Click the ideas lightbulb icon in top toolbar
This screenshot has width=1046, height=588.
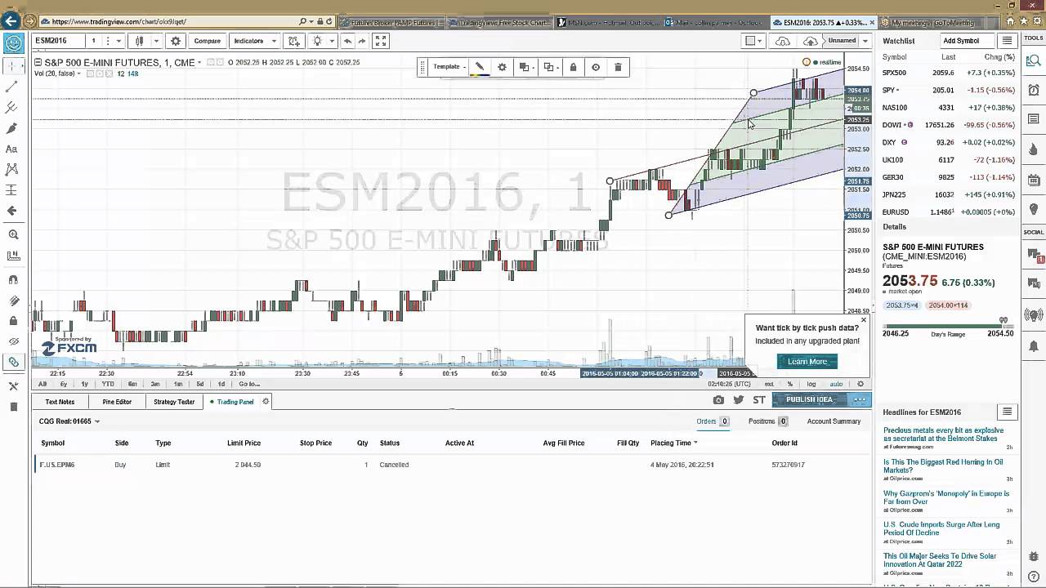[x=318, y=41]
